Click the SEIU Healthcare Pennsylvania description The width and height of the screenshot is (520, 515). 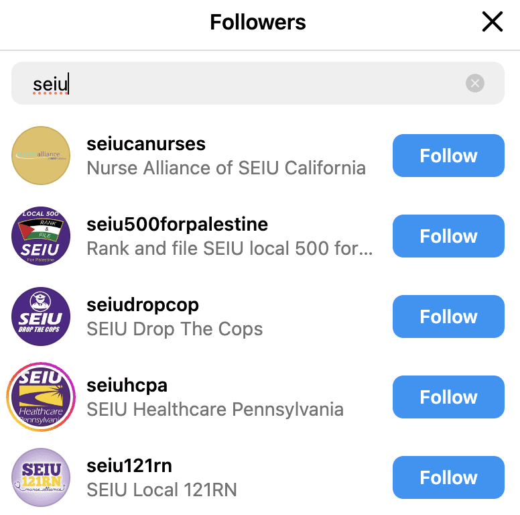215,409
